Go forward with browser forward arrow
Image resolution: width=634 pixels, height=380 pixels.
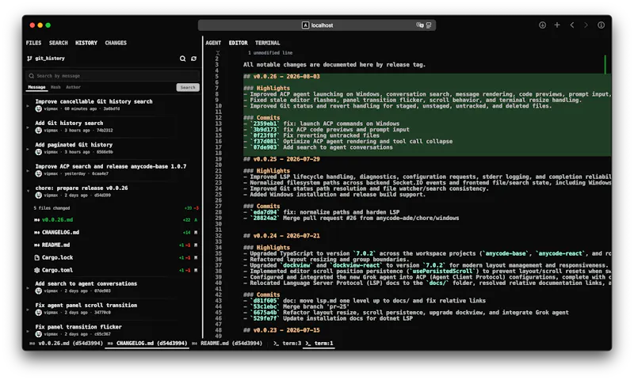point(586,25)
